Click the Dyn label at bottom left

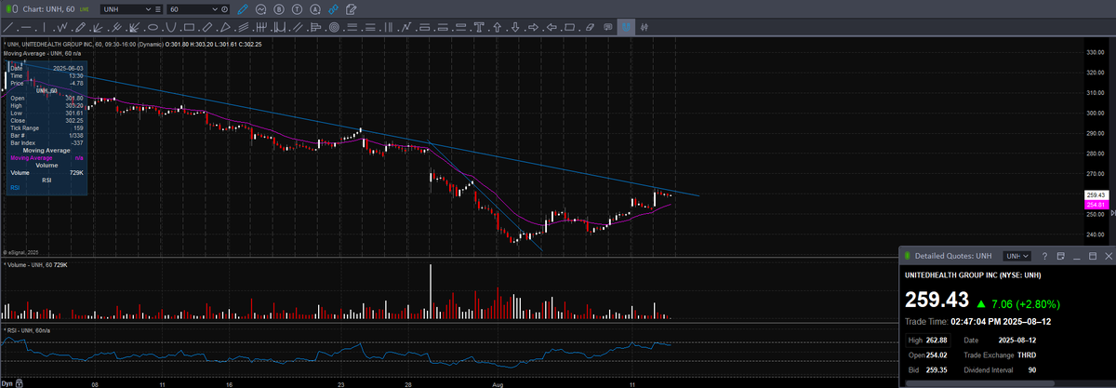[7, 383]
